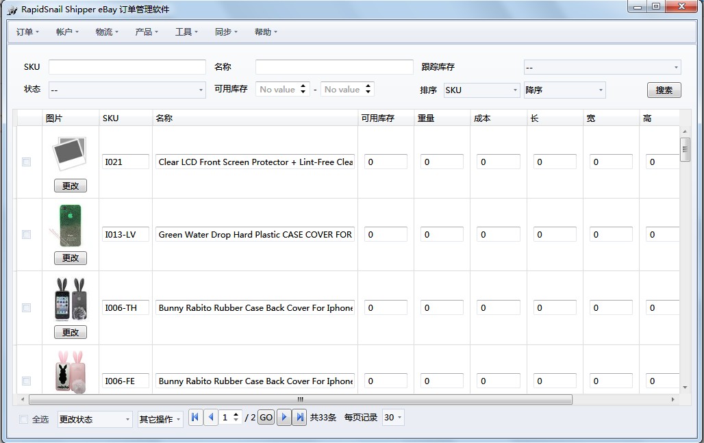Open the 订单 menu
The height and width of the screenshot is (443, 704).
[27, 32]
